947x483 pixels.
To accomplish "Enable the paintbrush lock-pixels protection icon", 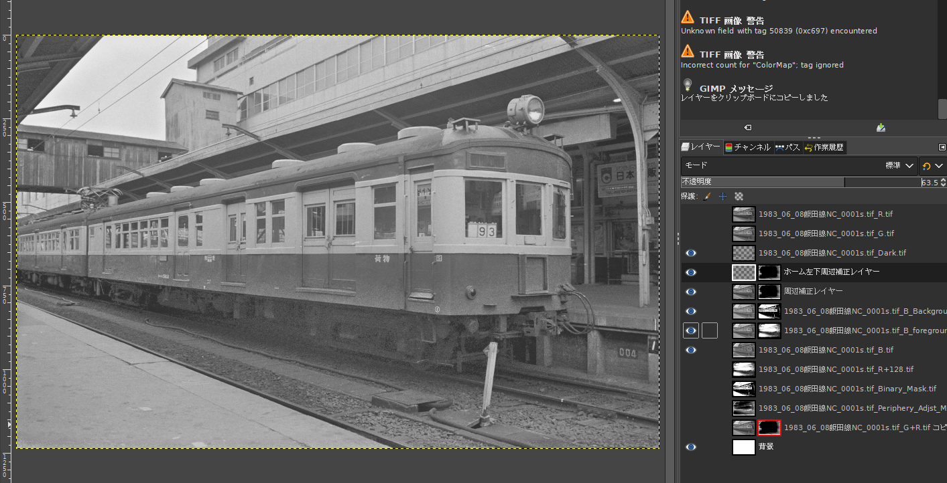I will 707,197.
